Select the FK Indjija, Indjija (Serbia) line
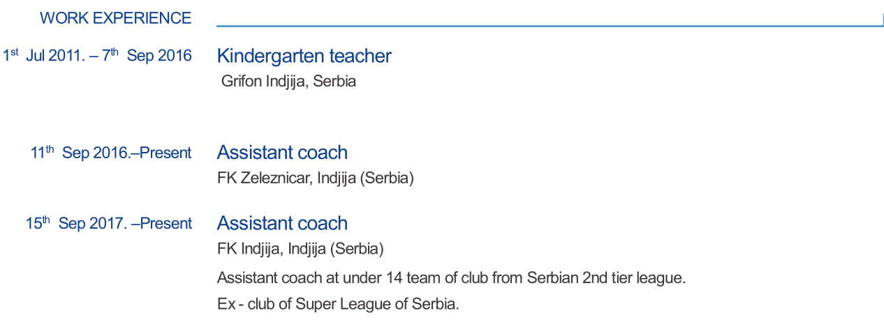The height and width of the screenshot is (327, 884). coord(300,249)
